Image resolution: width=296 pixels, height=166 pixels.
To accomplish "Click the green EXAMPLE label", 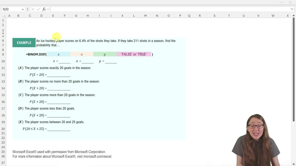I will click(x=24, y=43).
